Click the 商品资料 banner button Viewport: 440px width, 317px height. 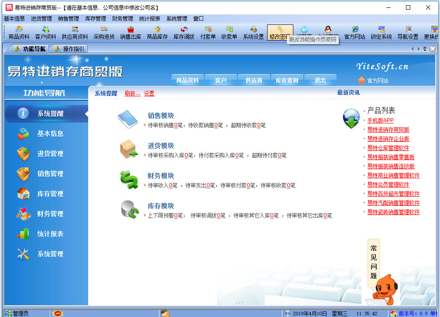pyautogui.click(x=187, y=80)
